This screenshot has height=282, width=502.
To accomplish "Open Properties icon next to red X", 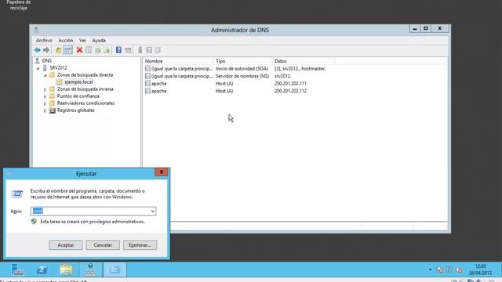I will tap(89, 50).
